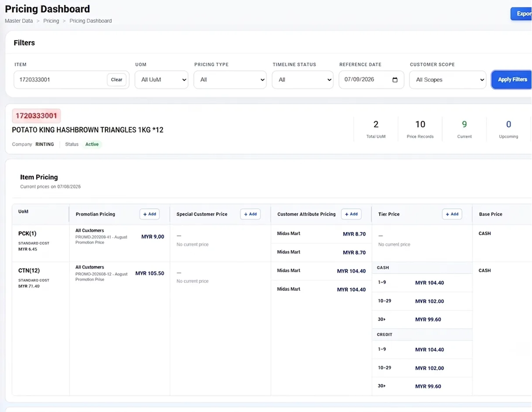Click the Export button
Screen dimensions: 532x412
click(522, 14)
